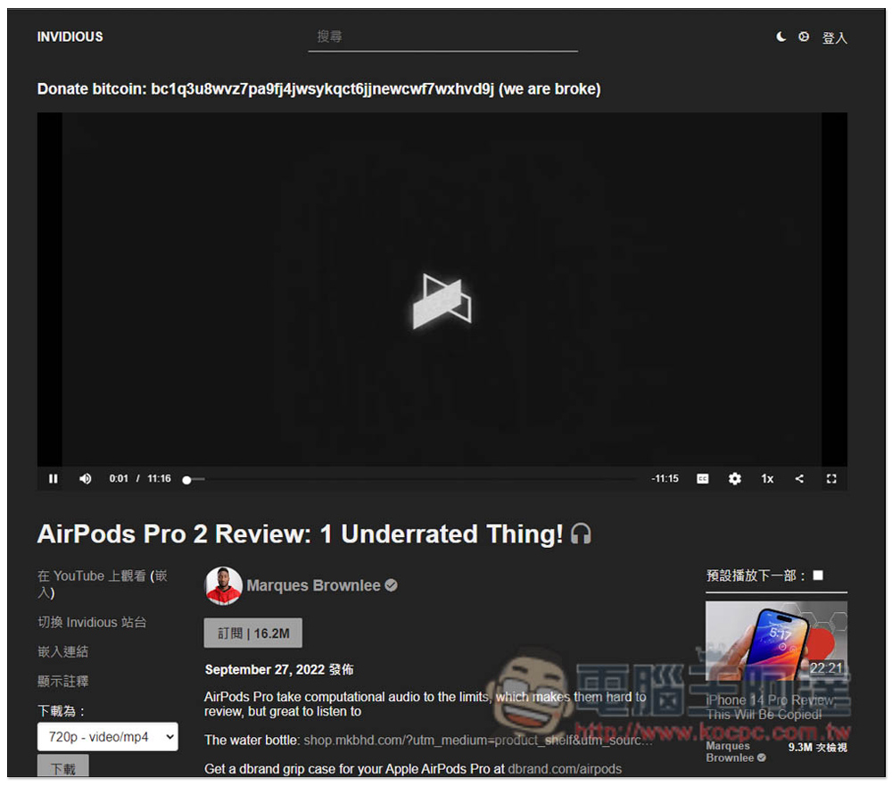Open Marques Brownlee channel avatar
892x786 pixels.
pyautogui.click(x=223, y=585)
